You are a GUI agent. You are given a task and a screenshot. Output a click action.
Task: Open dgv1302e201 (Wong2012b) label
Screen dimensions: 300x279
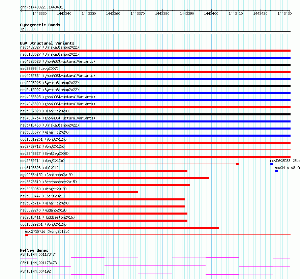pos(43,224)
